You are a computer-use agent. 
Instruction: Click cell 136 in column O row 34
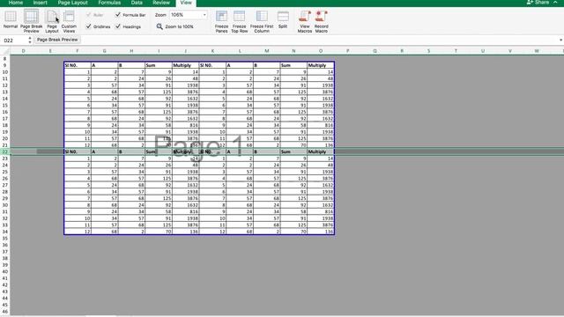tap(321, 232)
